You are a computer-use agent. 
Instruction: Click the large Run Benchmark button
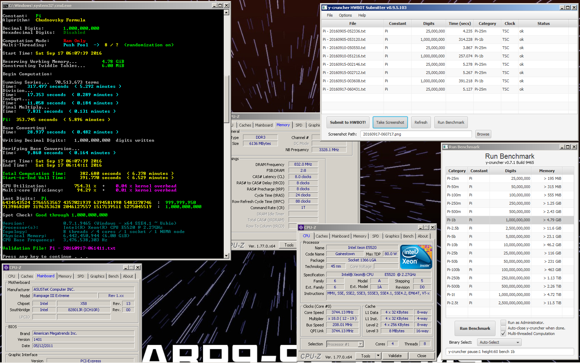(x=475, y=328)
